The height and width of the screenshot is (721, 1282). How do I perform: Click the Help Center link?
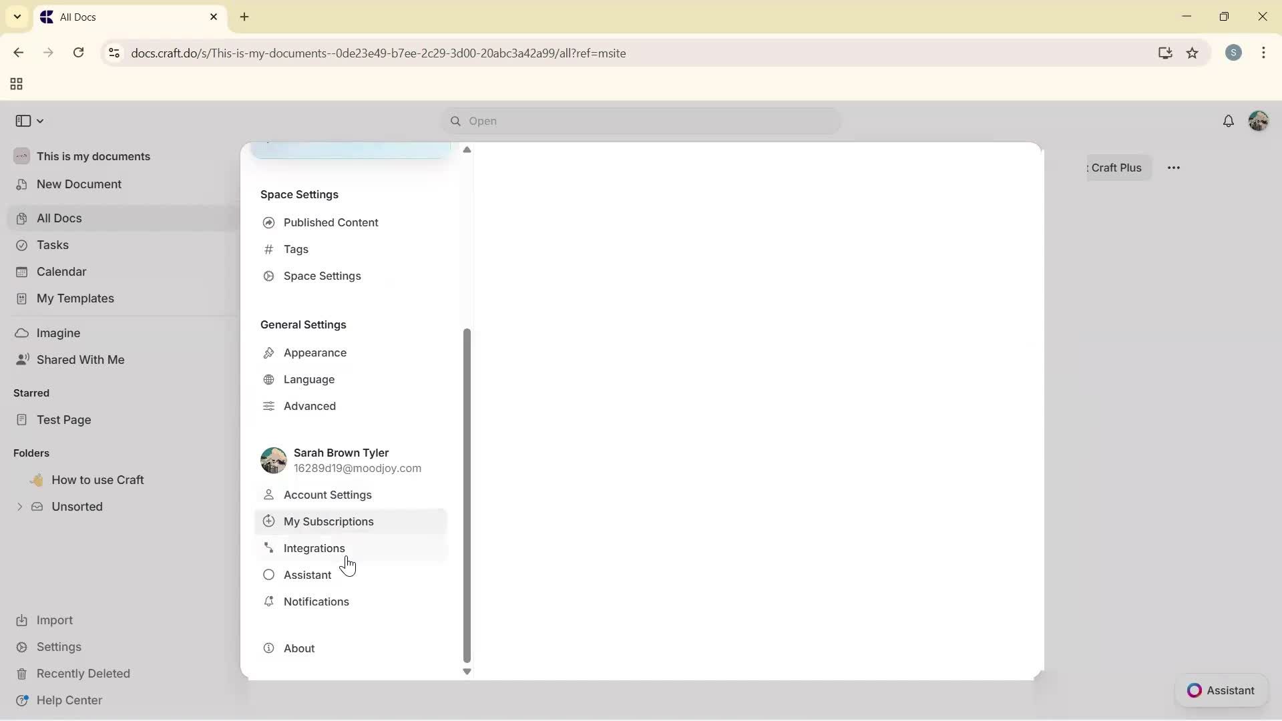pos(69,700)
